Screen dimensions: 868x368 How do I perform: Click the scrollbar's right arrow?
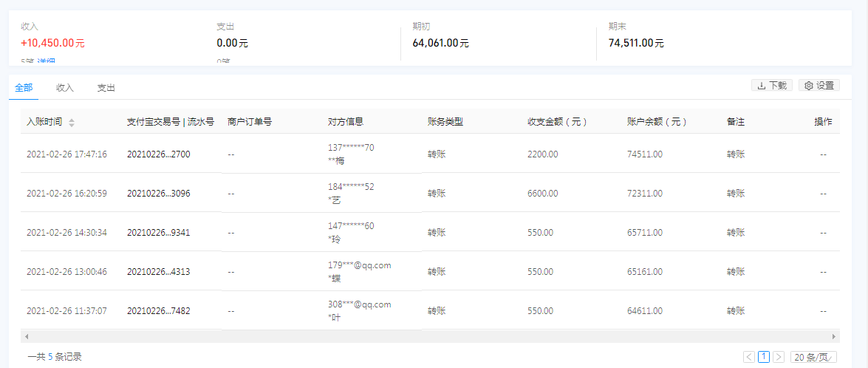(834, 336)
